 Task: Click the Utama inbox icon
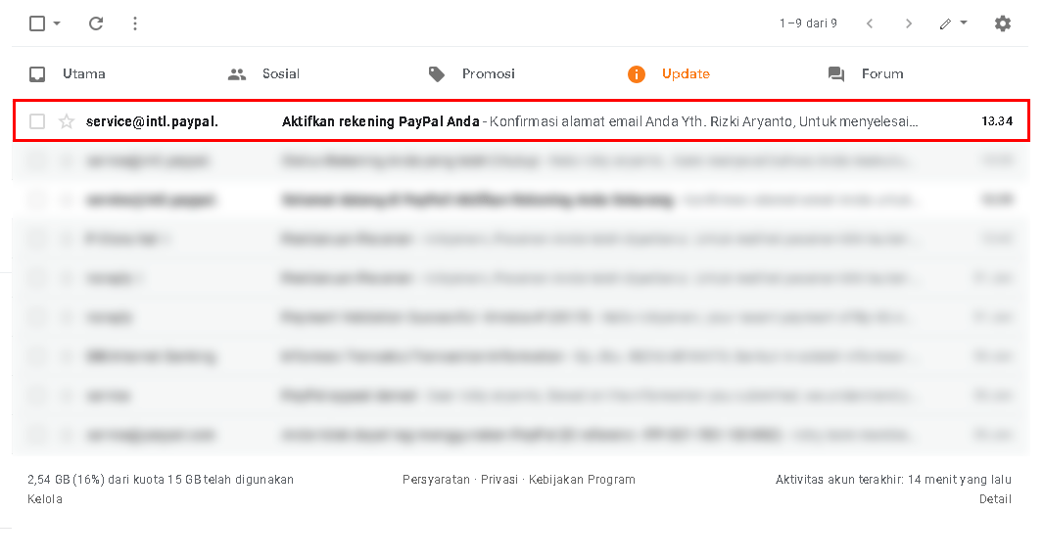click(37, 73)
